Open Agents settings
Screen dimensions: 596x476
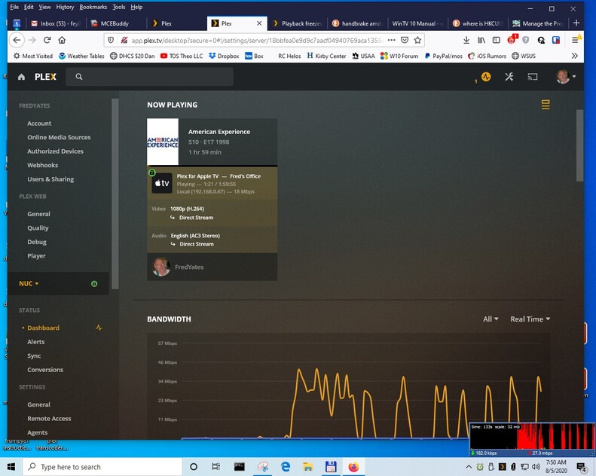click(x=37, y=432)
